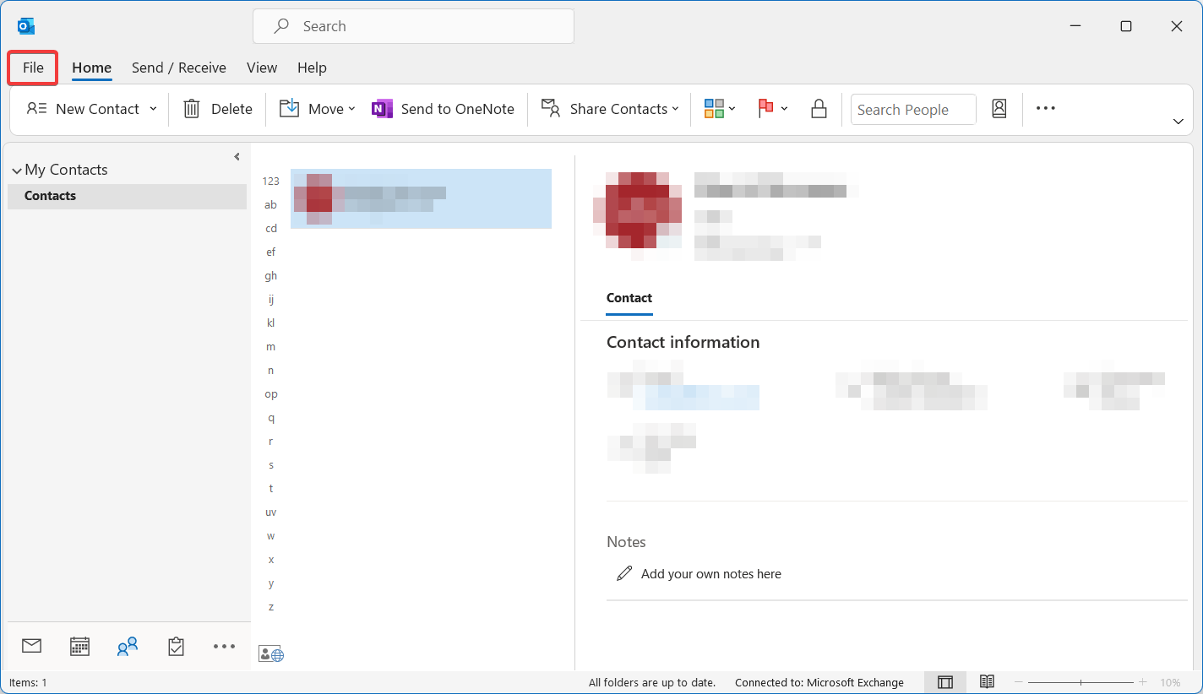
Task: Expand the New Contact dropdown arrow
Action: 153,109
